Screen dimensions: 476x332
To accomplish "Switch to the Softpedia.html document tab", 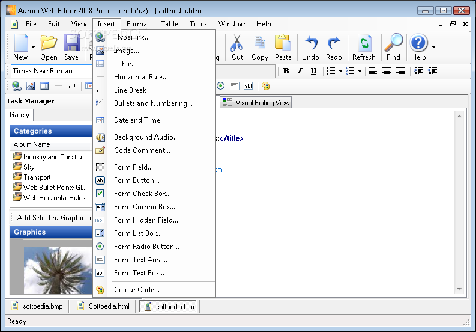I will coord(103,306).
